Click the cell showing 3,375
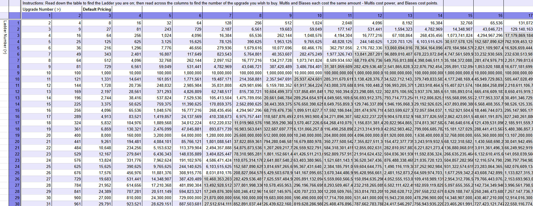Viewport: 533px width, 206px height. coord(97,104)
